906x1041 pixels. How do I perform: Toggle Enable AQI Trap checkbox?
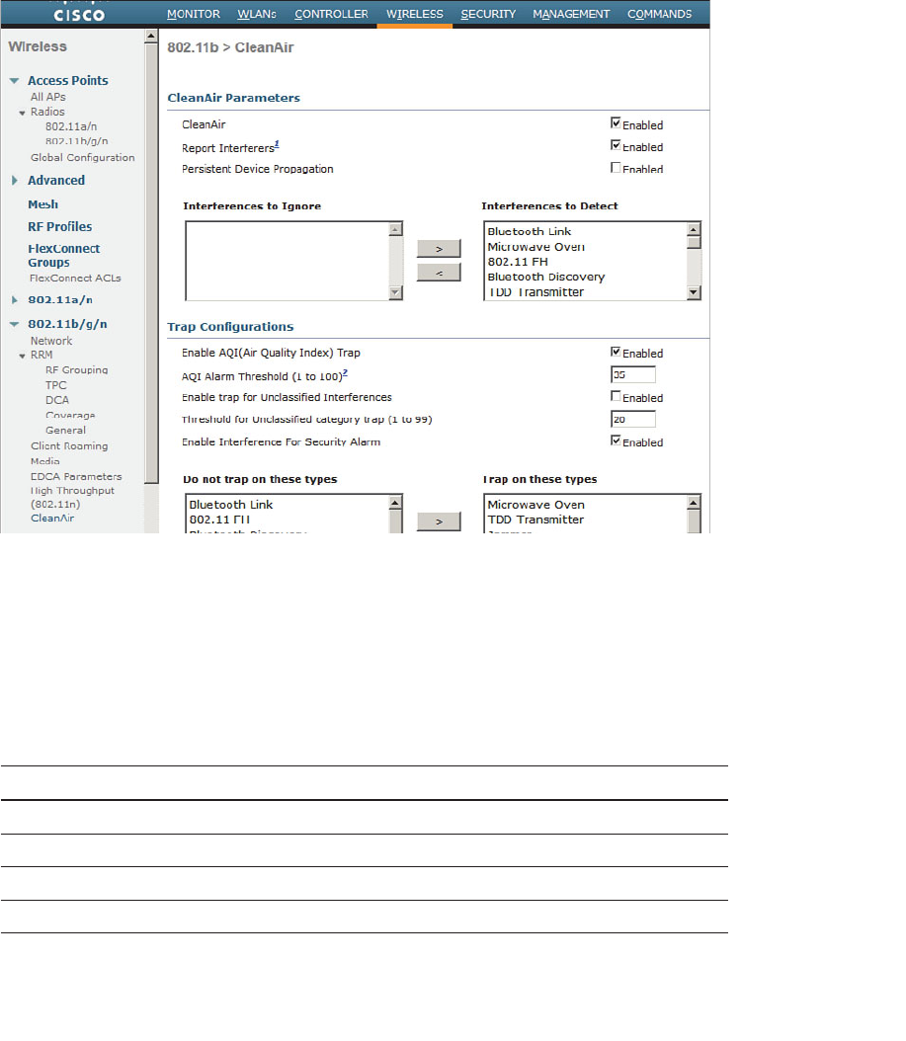click(x=616, y=352)
